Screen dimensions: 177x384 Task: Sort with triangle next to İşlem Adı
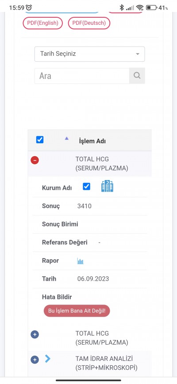(x=66, y=138)
